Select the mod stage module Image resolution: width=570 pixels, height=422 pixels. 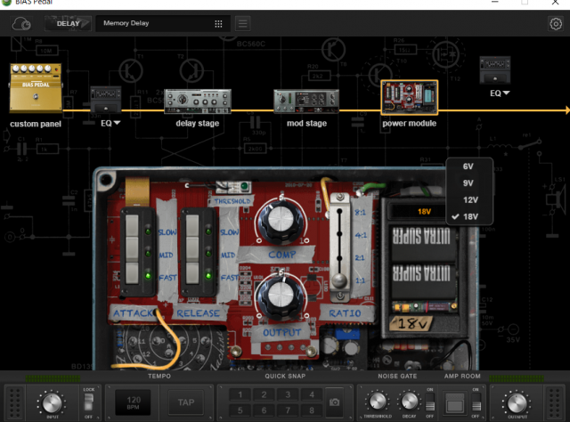tap(306, 101)
